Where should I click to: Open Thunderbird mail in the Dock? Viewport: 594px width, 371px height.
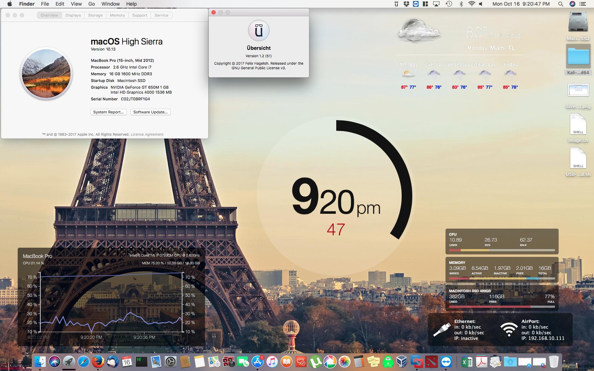[x=112, y=361]
